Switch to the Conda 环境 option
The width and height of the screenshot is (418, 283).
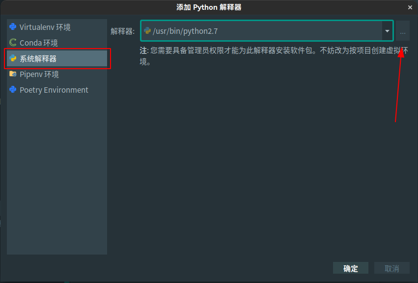(39, 43)
